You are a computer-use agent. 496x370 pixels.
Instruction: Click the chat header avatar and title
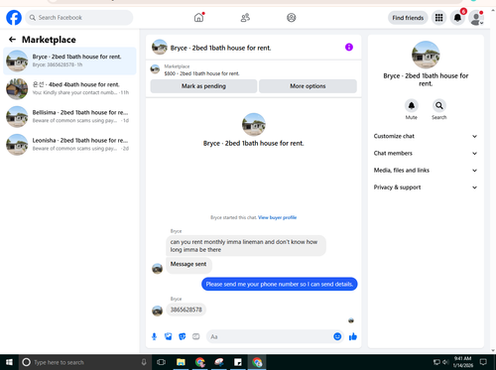(211, 48)
